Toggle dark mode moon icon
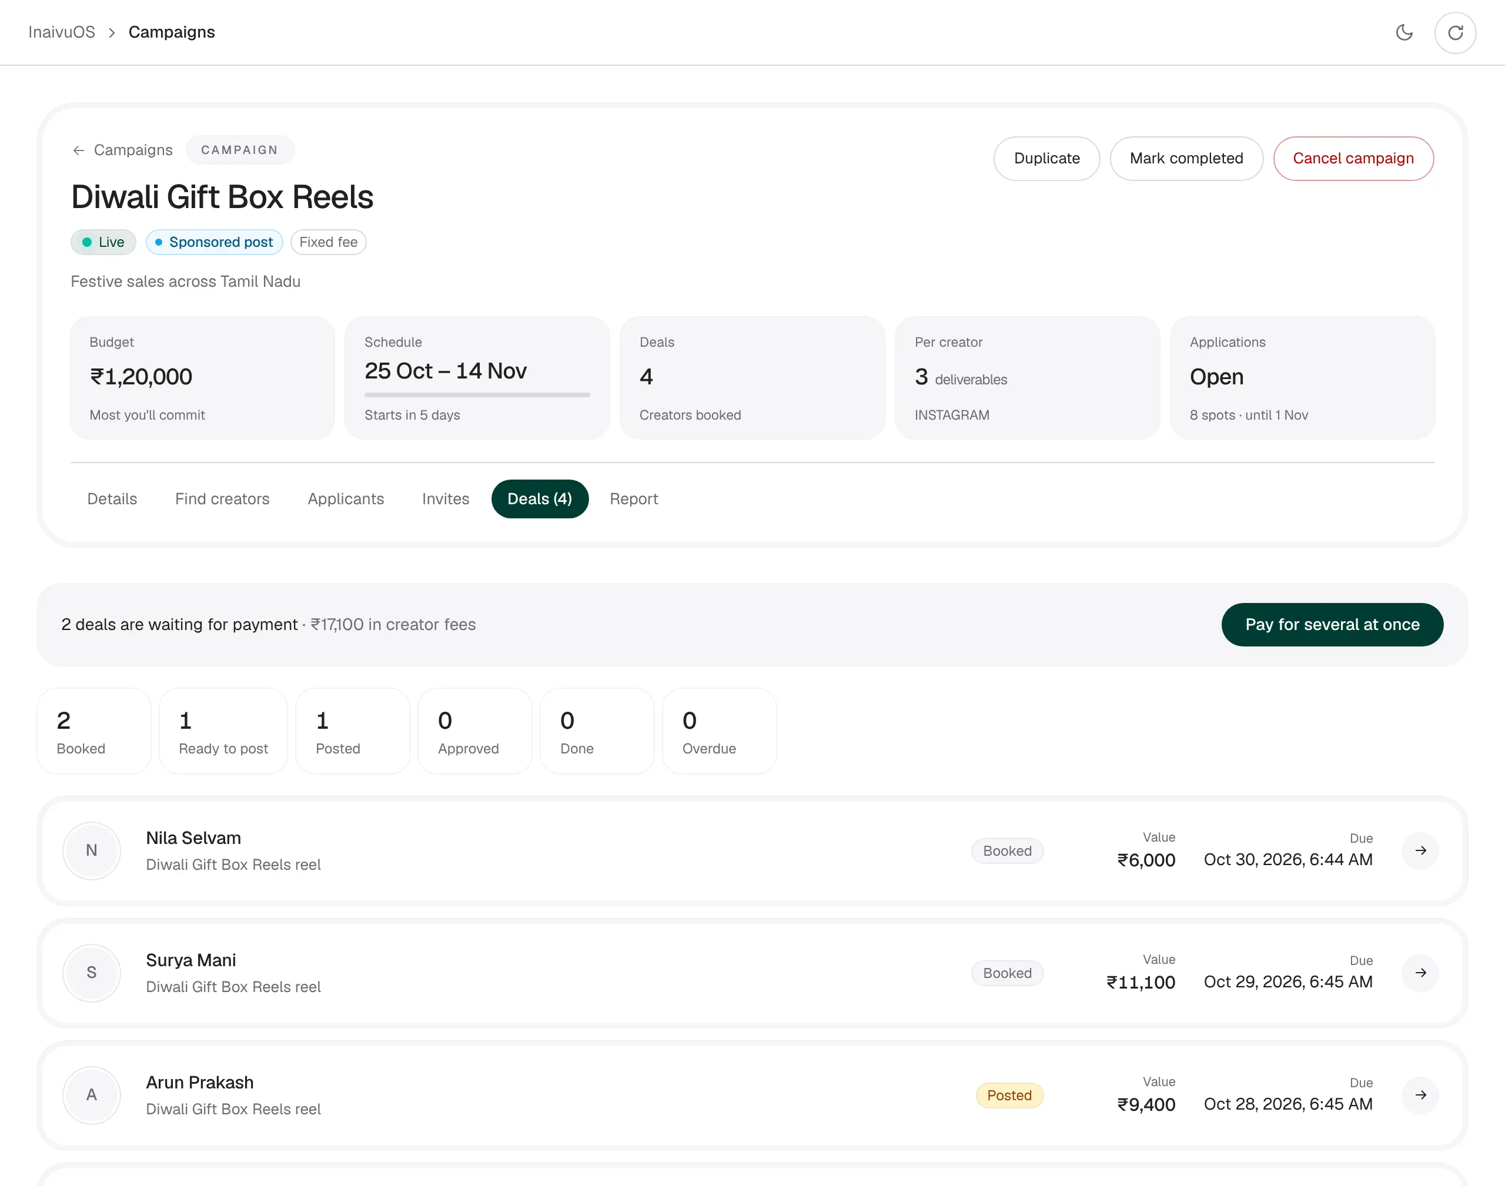The width and height of the screenshot is (1505, 1186). [1404, 33]
